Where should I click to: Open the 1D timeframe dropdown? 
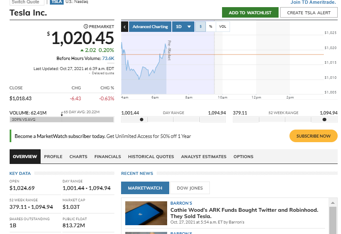[183, 27]
